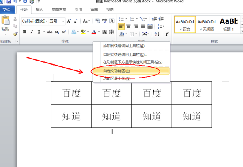This screenshot has height=167, width=243.
Task: Click the Save icon in quick access toolbar
Action: 9,2
